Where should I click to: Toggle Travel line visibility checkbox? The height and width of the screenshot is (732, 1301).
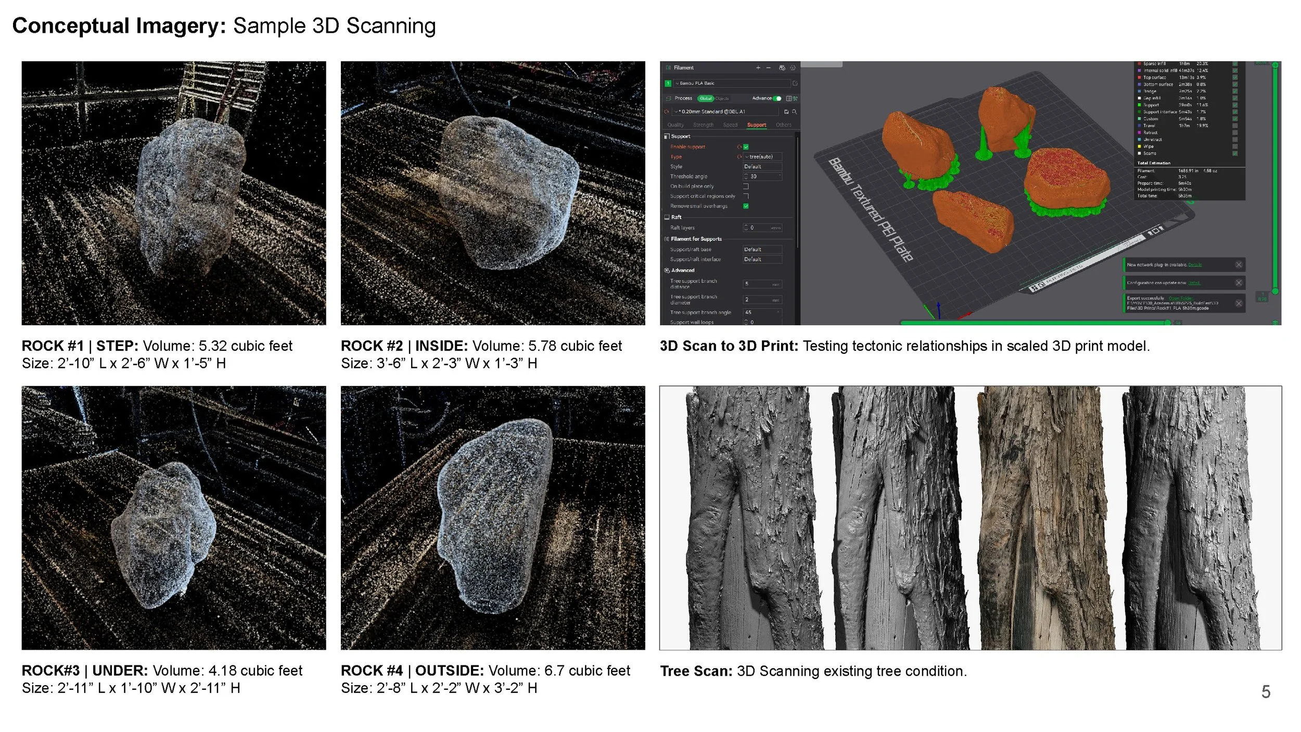1235,125
